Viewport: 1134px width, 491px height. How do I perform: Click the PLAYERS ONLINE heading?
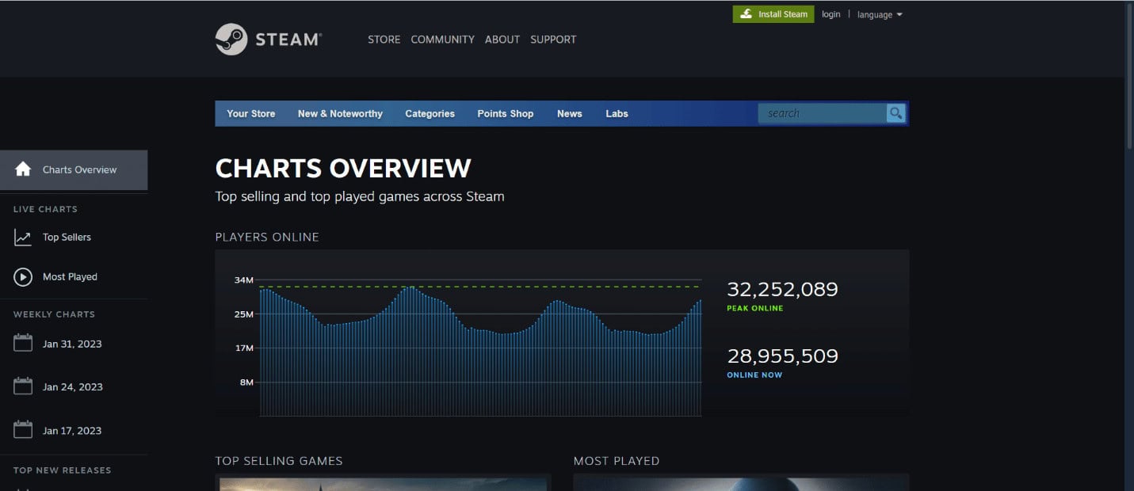tap(267, 237)
